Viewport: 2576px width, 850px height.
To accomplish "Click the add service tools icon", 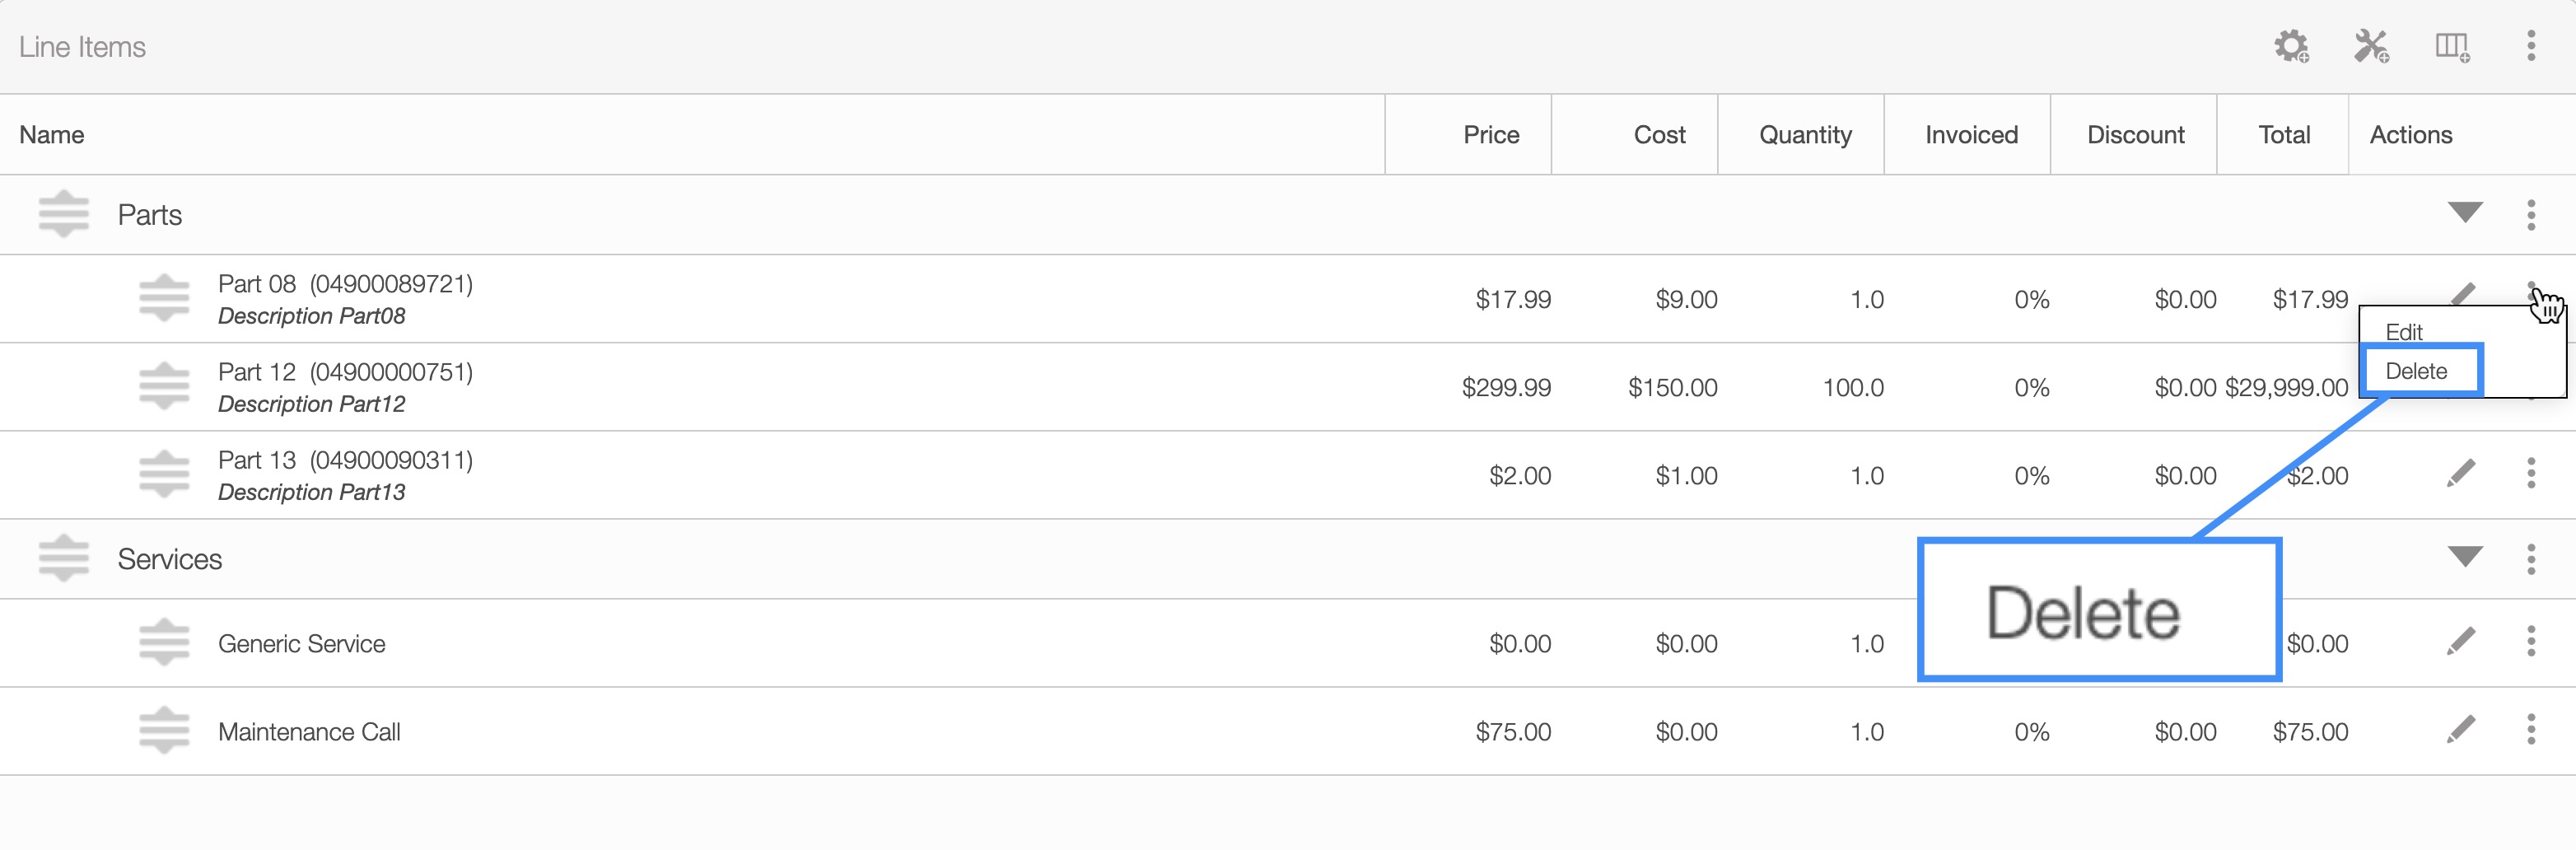I will coord(2371,46).
